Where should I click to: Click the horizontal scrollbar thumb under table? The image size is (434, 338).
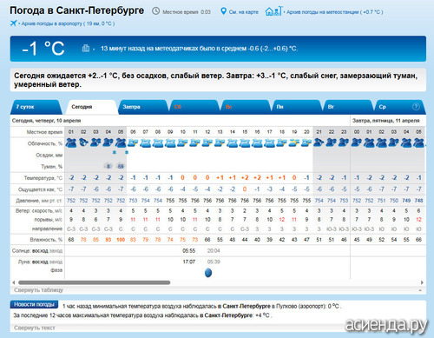tap(95, 282)
